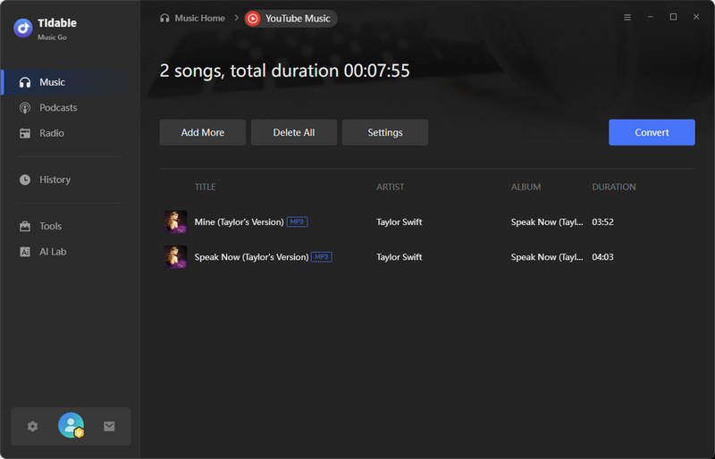Click the clock icon beside History

(x=25, y=179)
